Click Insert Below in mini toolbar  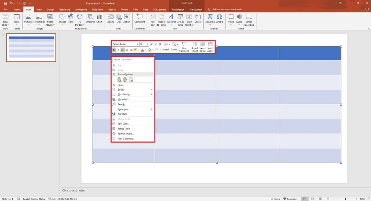(x=203, y=47)
